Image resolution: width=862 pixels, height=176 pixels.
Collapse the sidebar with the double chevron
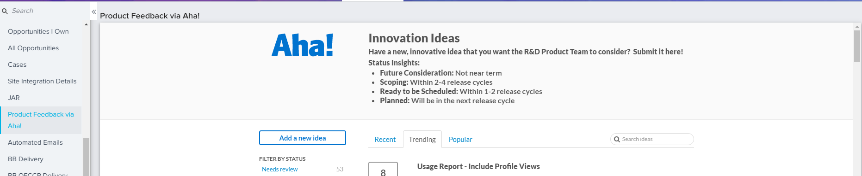94,12
